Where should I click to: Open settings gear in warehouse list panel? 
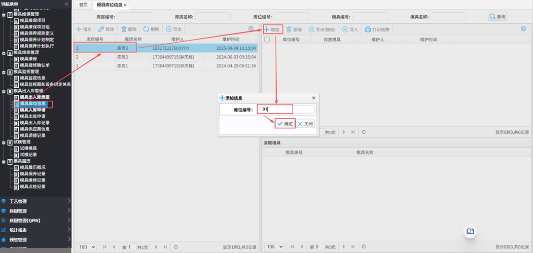(251, 29)
